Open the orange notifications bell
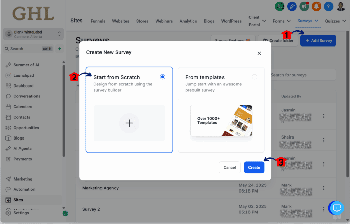 (316, 6)
